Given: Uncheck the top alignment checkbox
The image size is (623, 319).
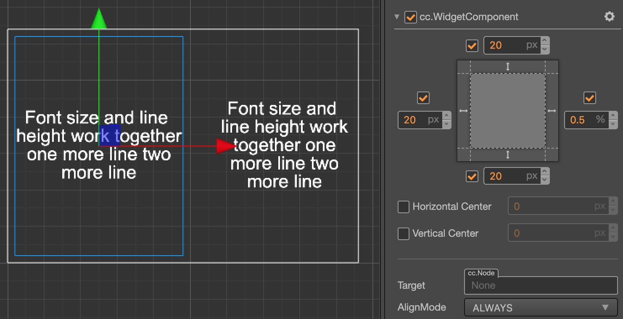Looking at the screenshot, I should coord(472,45).
